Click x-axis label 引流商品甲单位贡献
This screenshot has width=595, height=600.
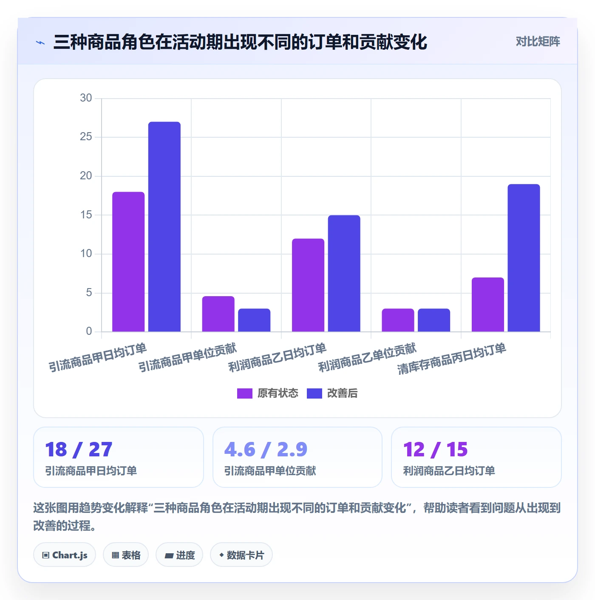point(188,357)
